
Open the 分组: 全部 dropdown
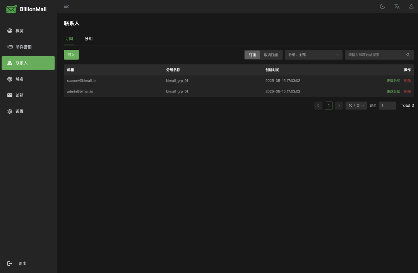pyautogui.click(x=313, y=55)
